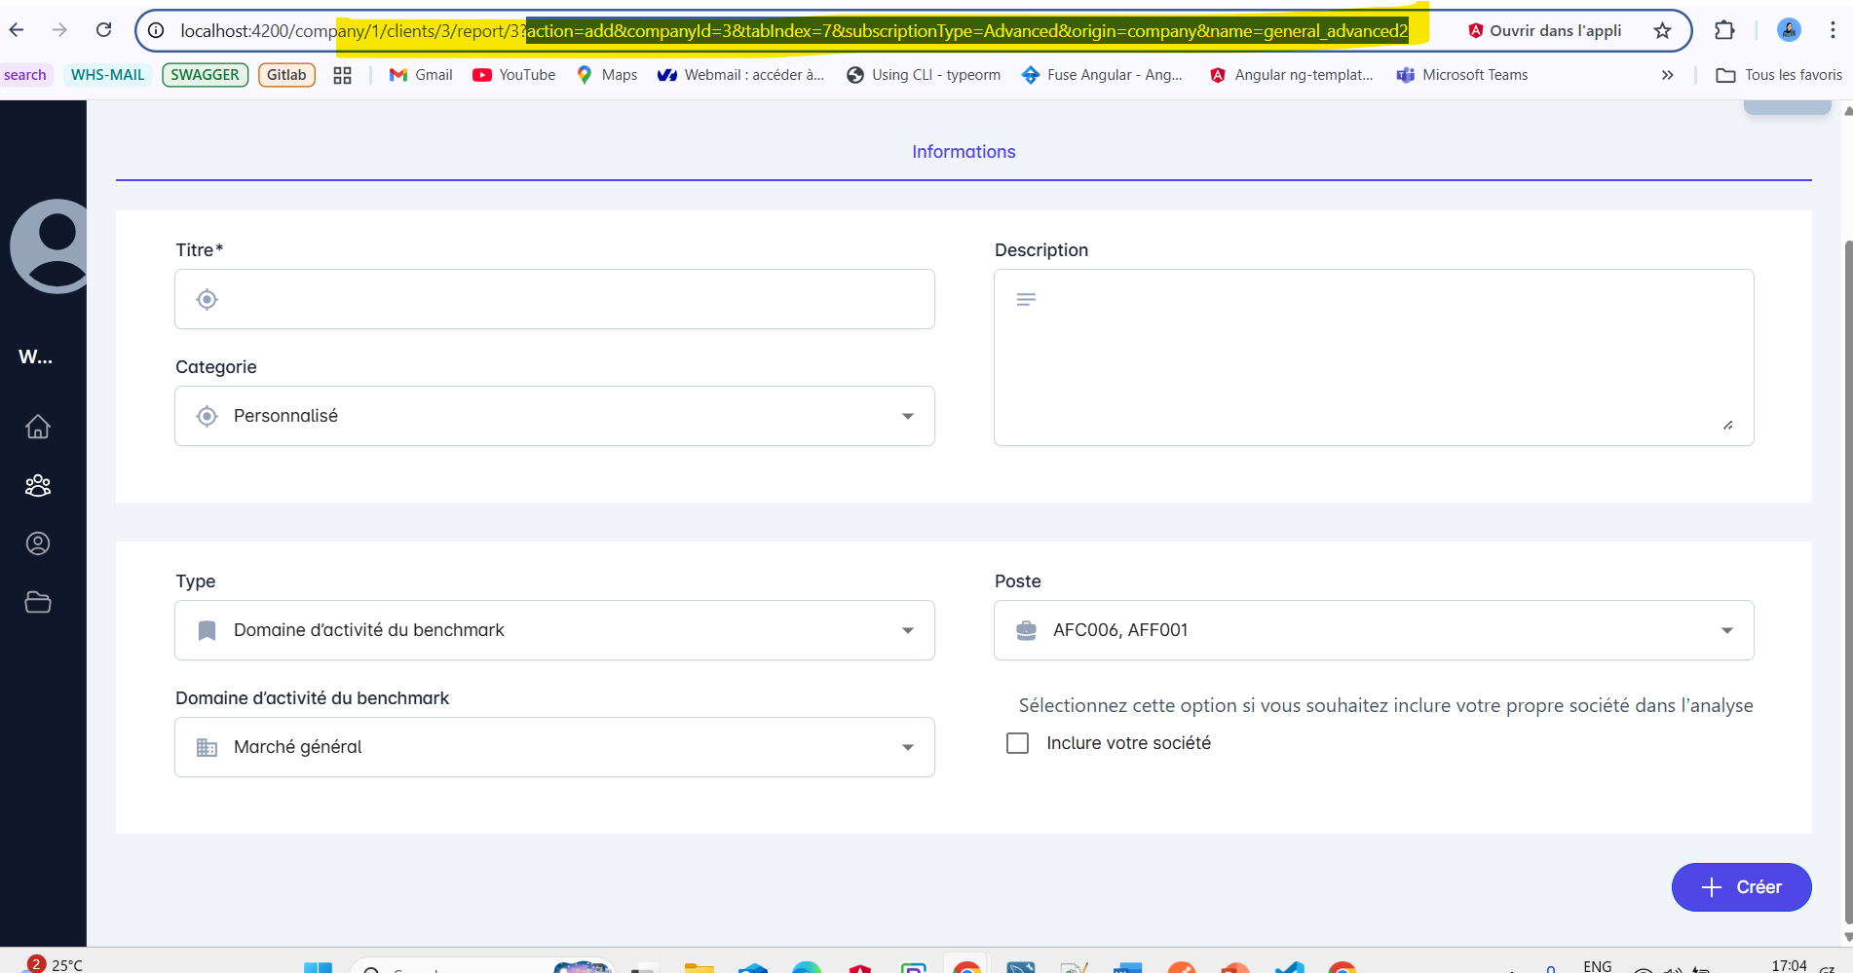This screenshot has width=1853, height=973.
Task: Open the home icon in sidebar
Action: pyautogui.click(x=38, y=427)
